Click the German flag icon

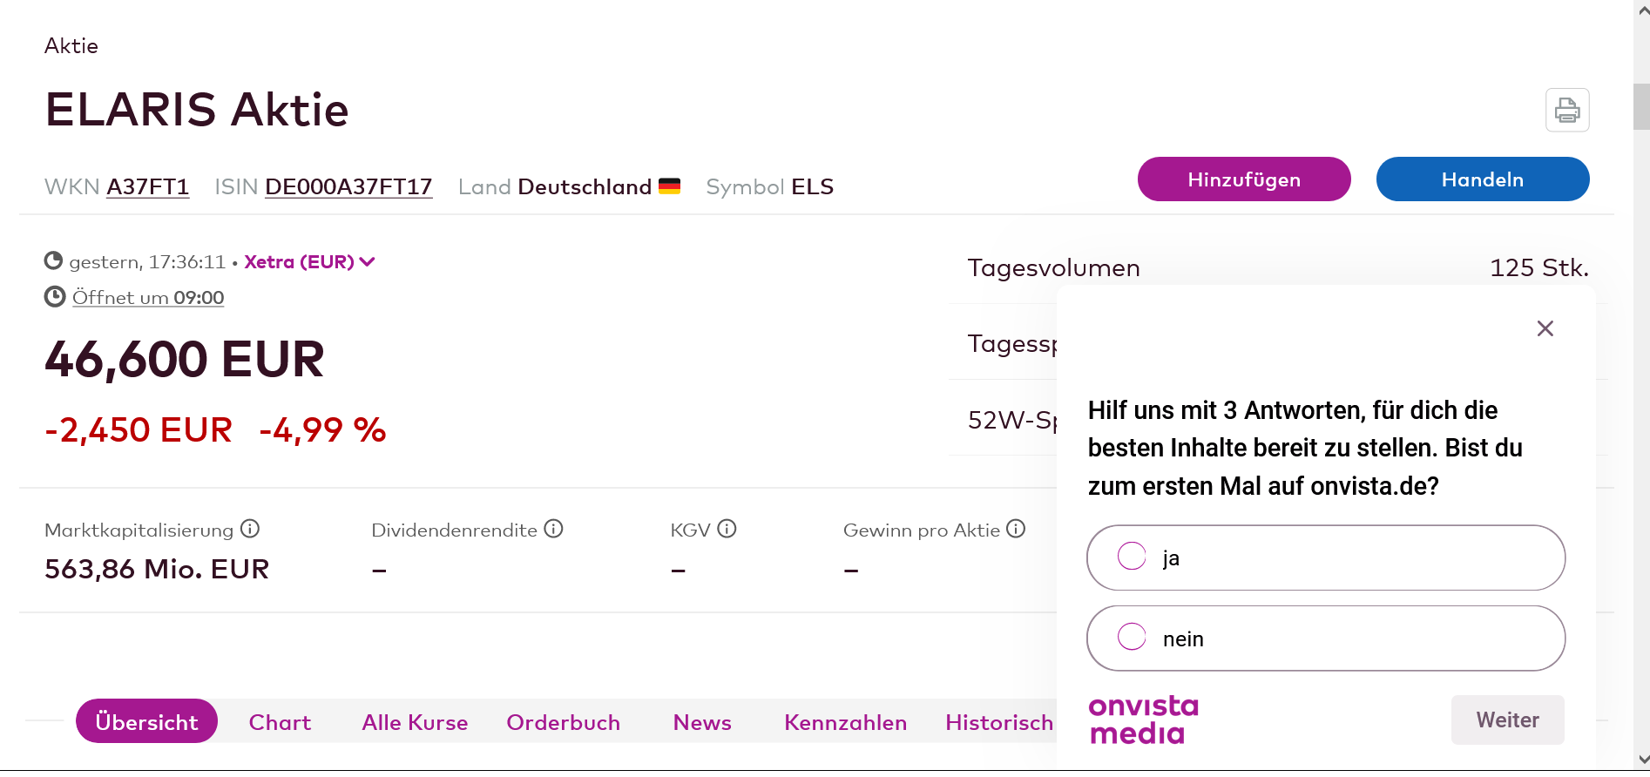pyautogui.click(x=669, y=186)
